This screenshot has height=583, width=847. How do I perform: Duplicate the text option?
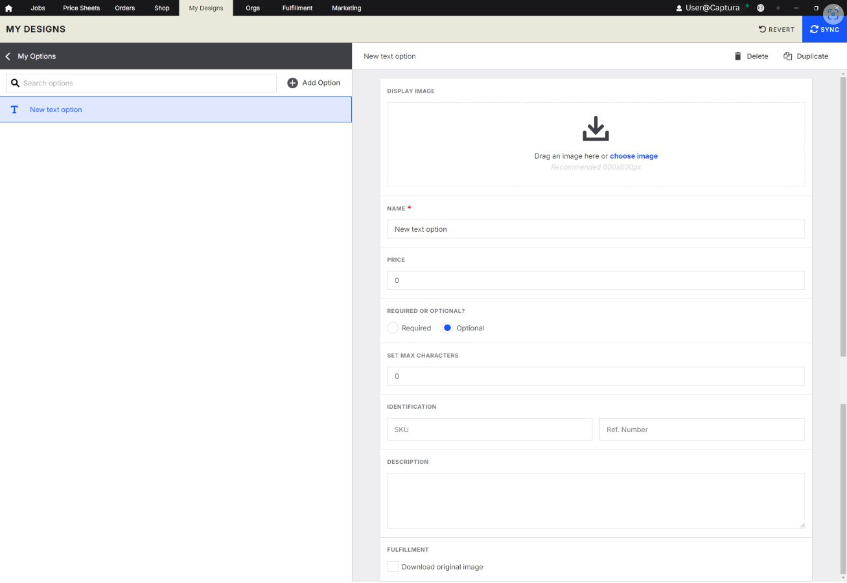806,56
